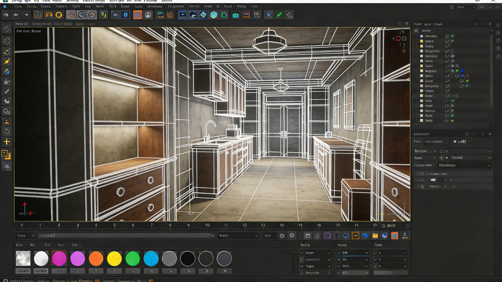This screenshot has width=502, height=282.
Task: Switch to the first tab above the color swatches
Action: (19, 245)
